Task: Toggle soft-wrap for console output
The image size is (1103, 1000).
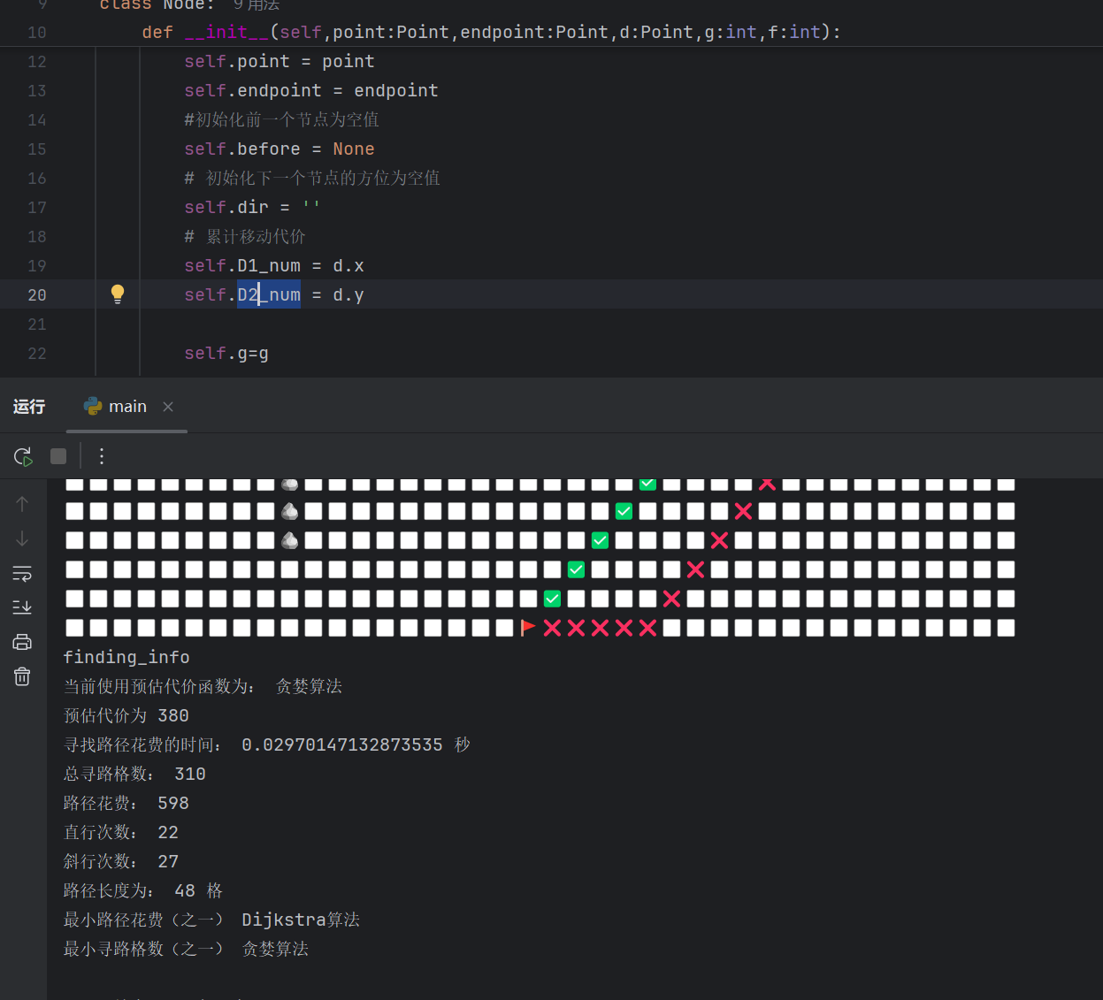Action: coord(22,573)
